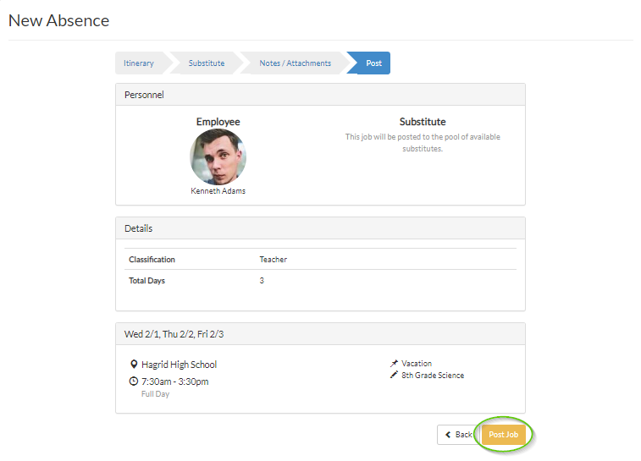Screen dimensions: 641x461
Task: Go back with the Back button
Action: pyautogui.click(x=459, y=435)
